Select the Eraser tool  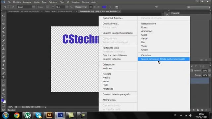click(3, 57)
